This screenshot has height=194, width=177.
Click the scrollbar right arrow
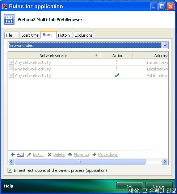point(165,161)
